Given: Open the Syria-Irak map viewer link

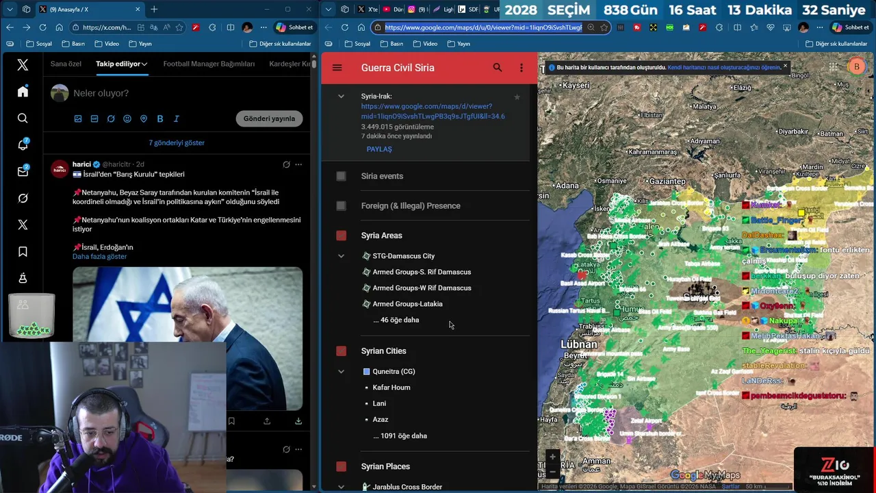Looking at the screenshot, I should (433, 111).
